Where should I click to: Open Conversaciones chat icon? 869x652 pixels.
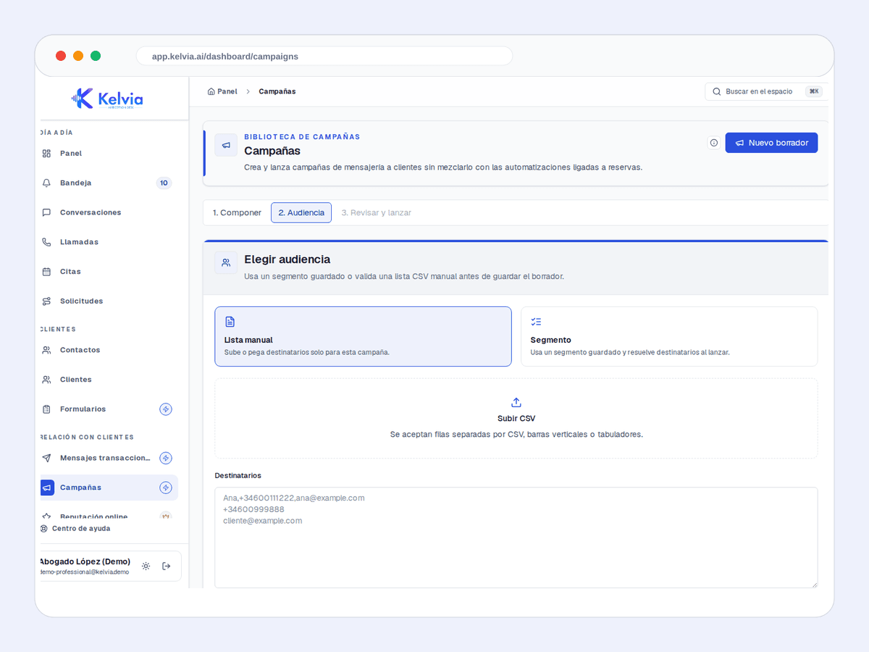tap(46, 213)
